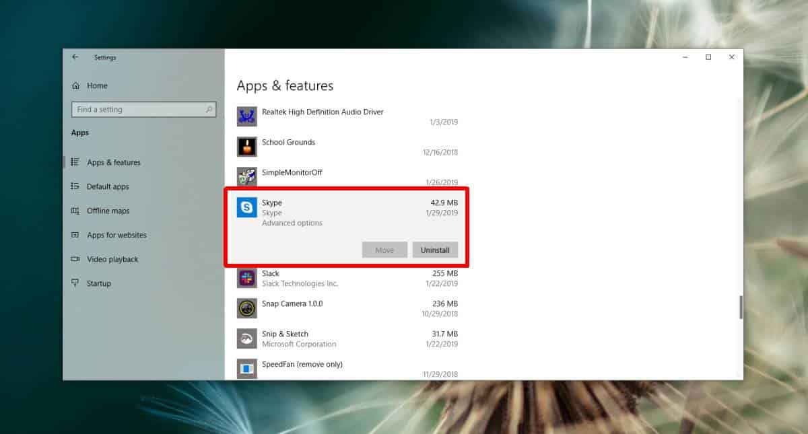Click the Apps for websites icon
Image resolution: width=808 pixels, height=434 pixels.
75,235
